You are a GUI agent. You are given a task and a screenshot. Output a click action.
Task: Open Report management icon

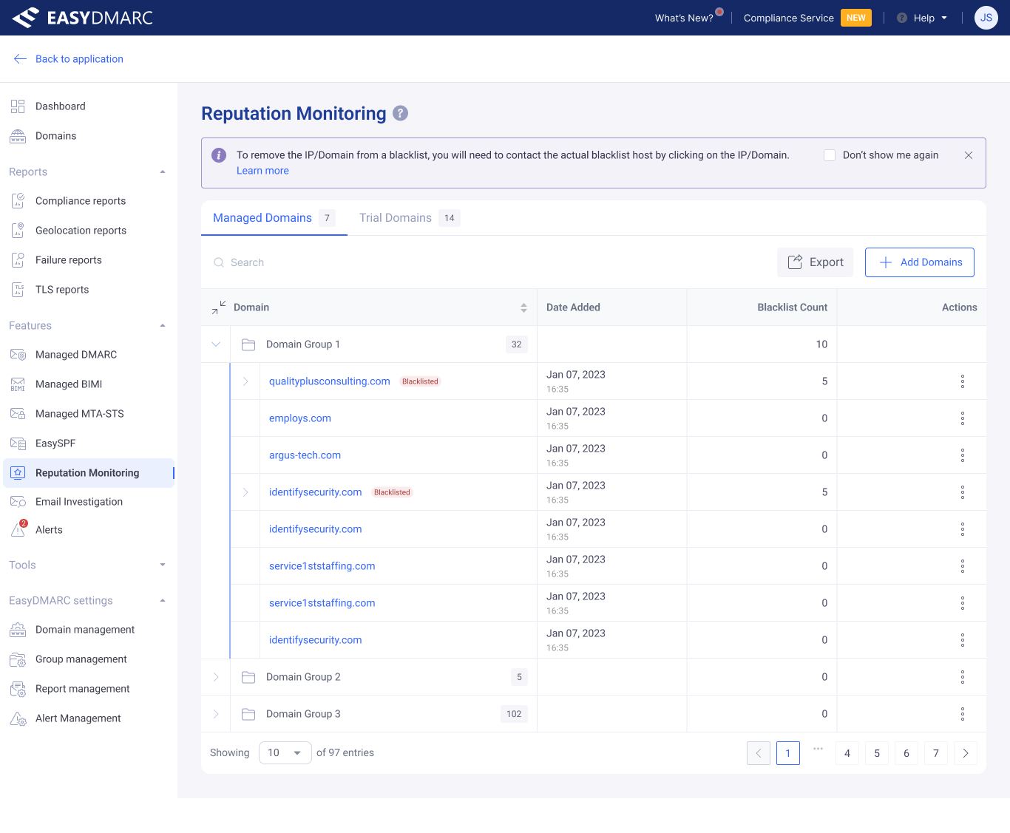click(18, 689)
